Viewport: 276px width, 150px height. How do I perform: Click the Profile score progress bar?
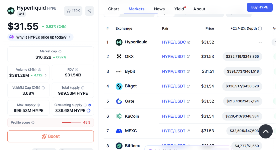pos(71,122)
